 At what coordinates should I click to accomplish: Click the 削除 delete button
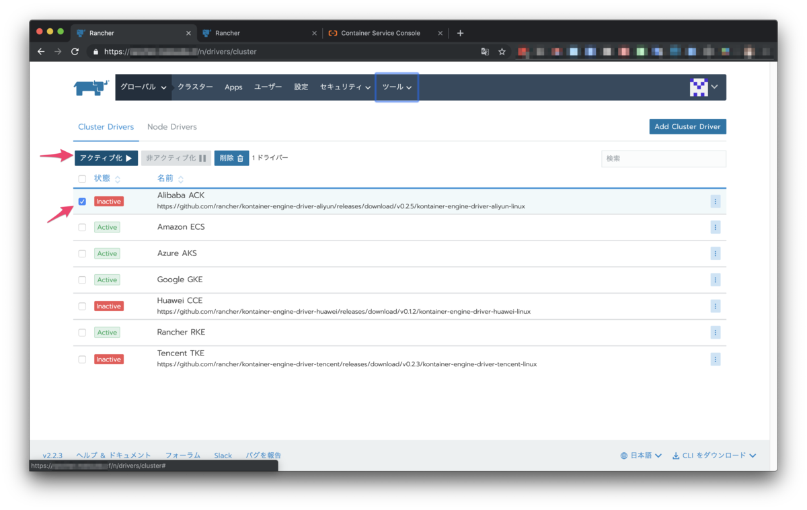[x=231, y=158]
